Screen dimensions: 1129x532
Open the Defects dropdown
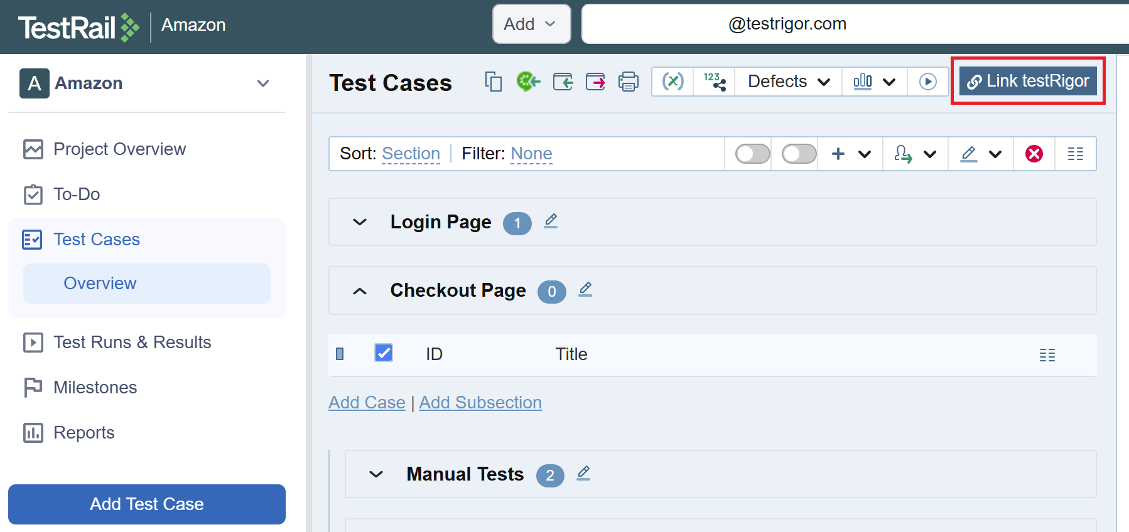tap(789, 82)
